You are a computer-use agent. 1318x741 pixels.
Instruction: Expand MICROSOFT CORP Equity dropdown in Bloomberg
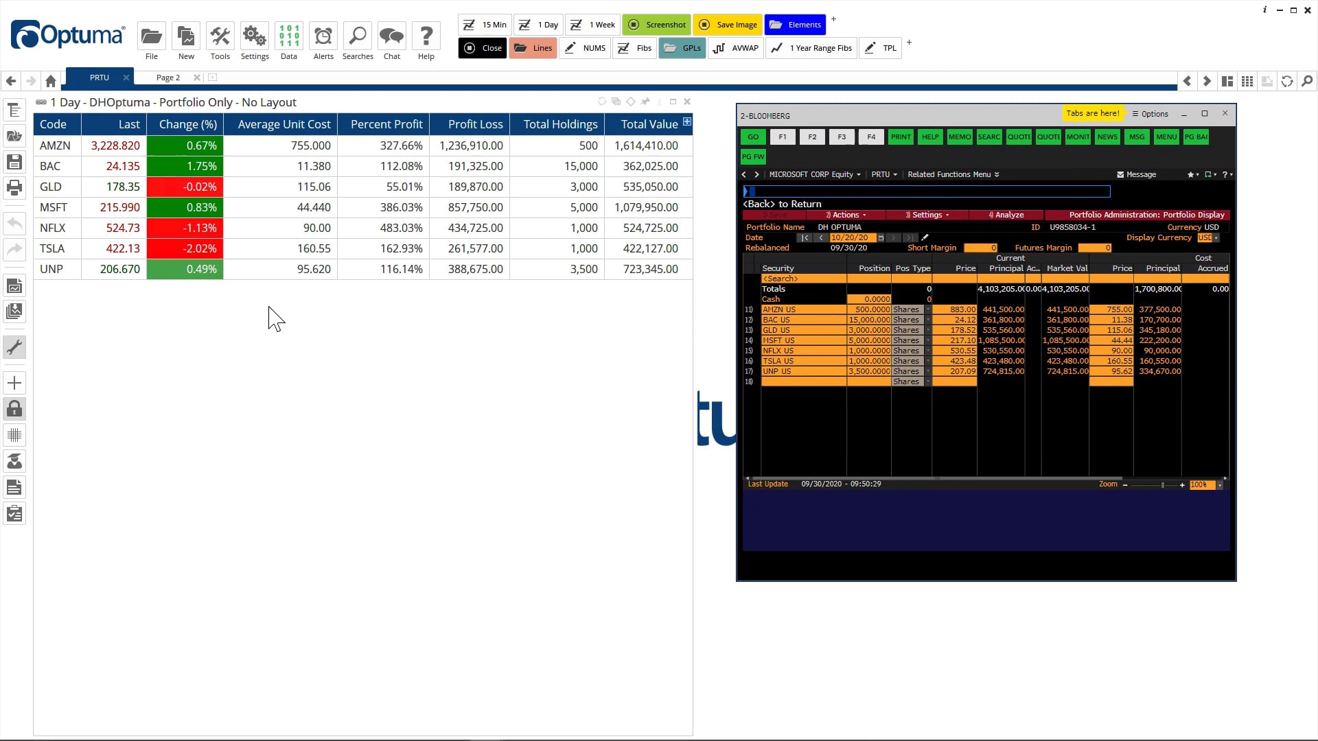click(815, 174)
